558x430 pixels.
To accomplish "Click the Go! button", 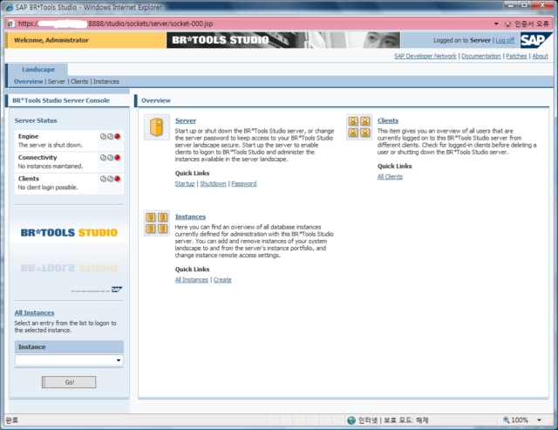I will [x=69, y=382].
